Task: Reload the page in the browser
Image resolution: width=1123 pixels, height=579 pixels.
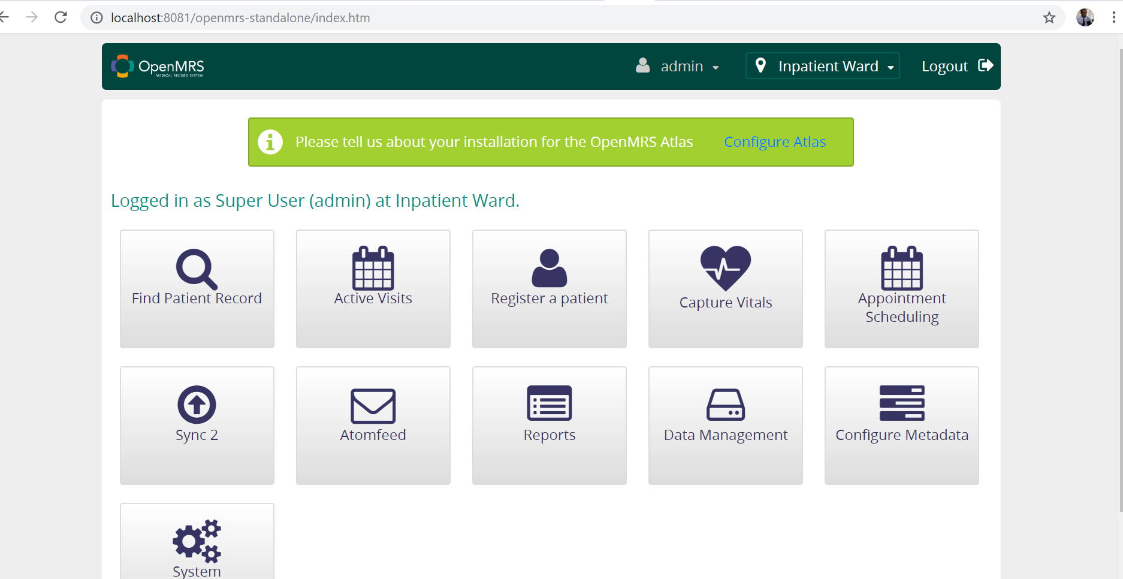Action: (61, 17)
